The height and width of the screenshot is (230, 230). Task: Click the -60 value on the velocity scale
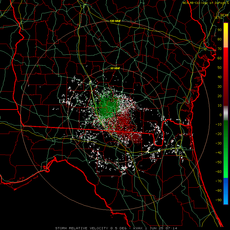click(218, 172)
